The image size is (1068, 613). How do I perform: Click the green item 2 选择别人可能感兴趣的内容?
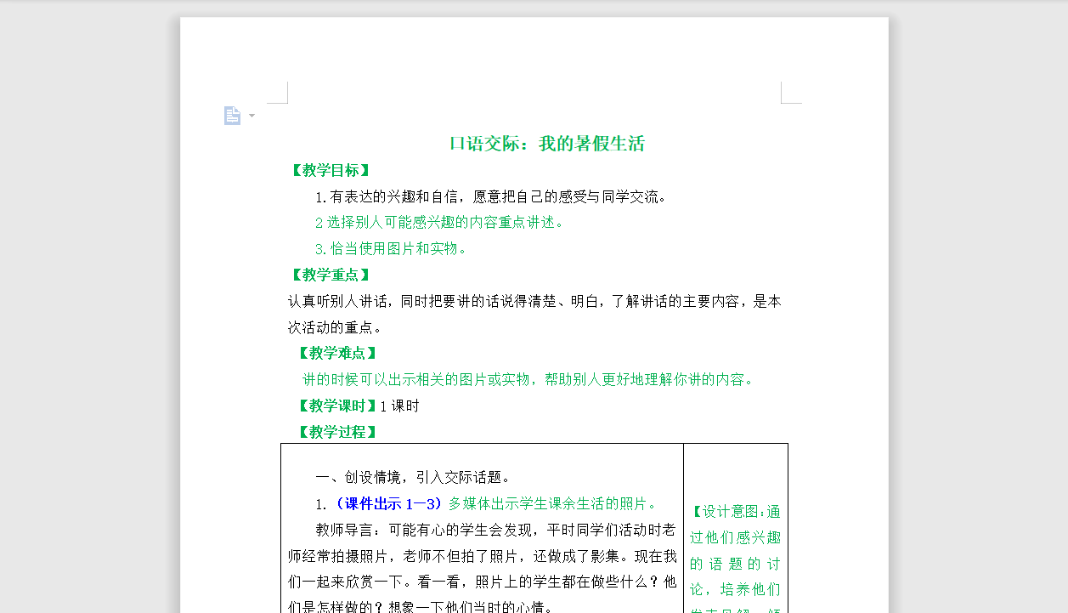tap(438, 222)
